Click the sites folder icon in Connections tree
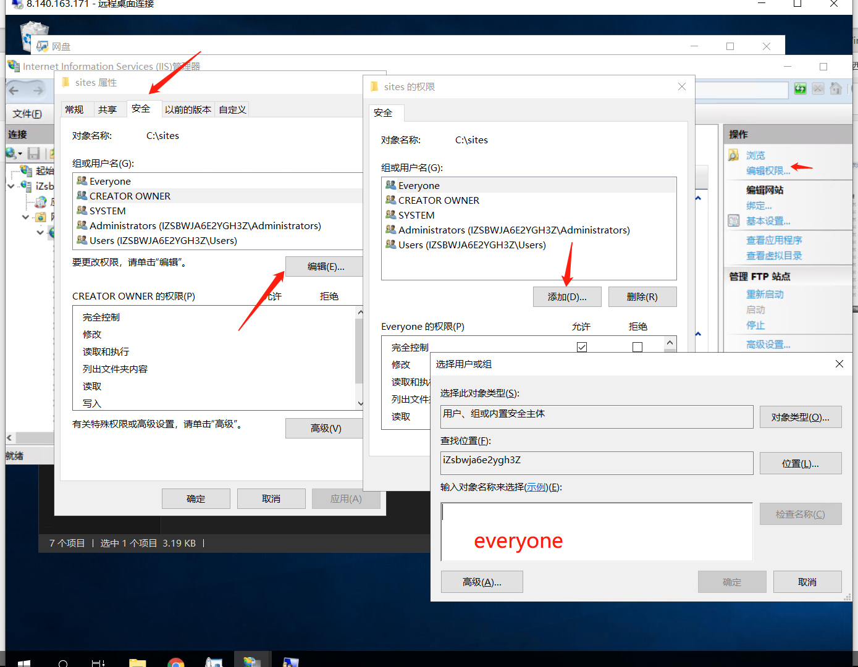Screen dimensions: 858x667 click(x=41, y=217)
